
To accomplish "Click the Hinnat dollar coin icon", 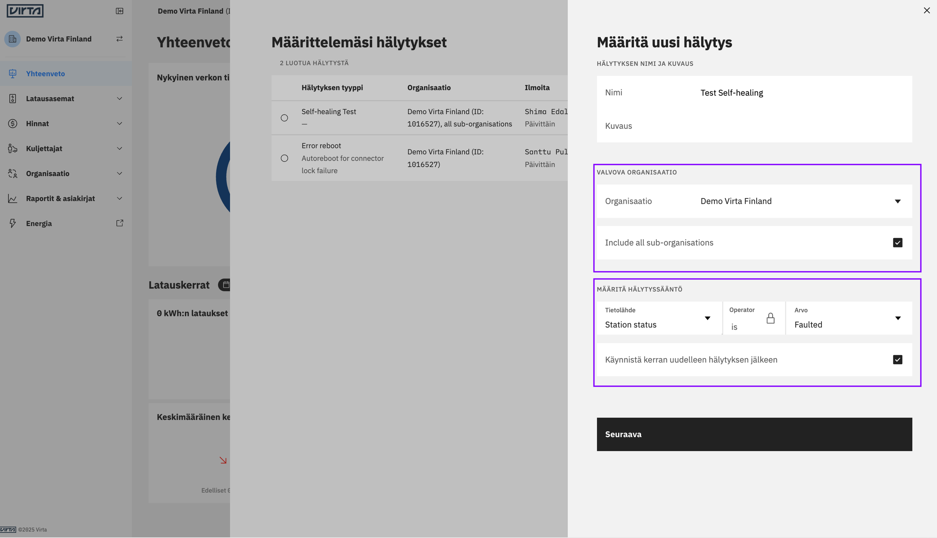I will [x=13, y=124].
